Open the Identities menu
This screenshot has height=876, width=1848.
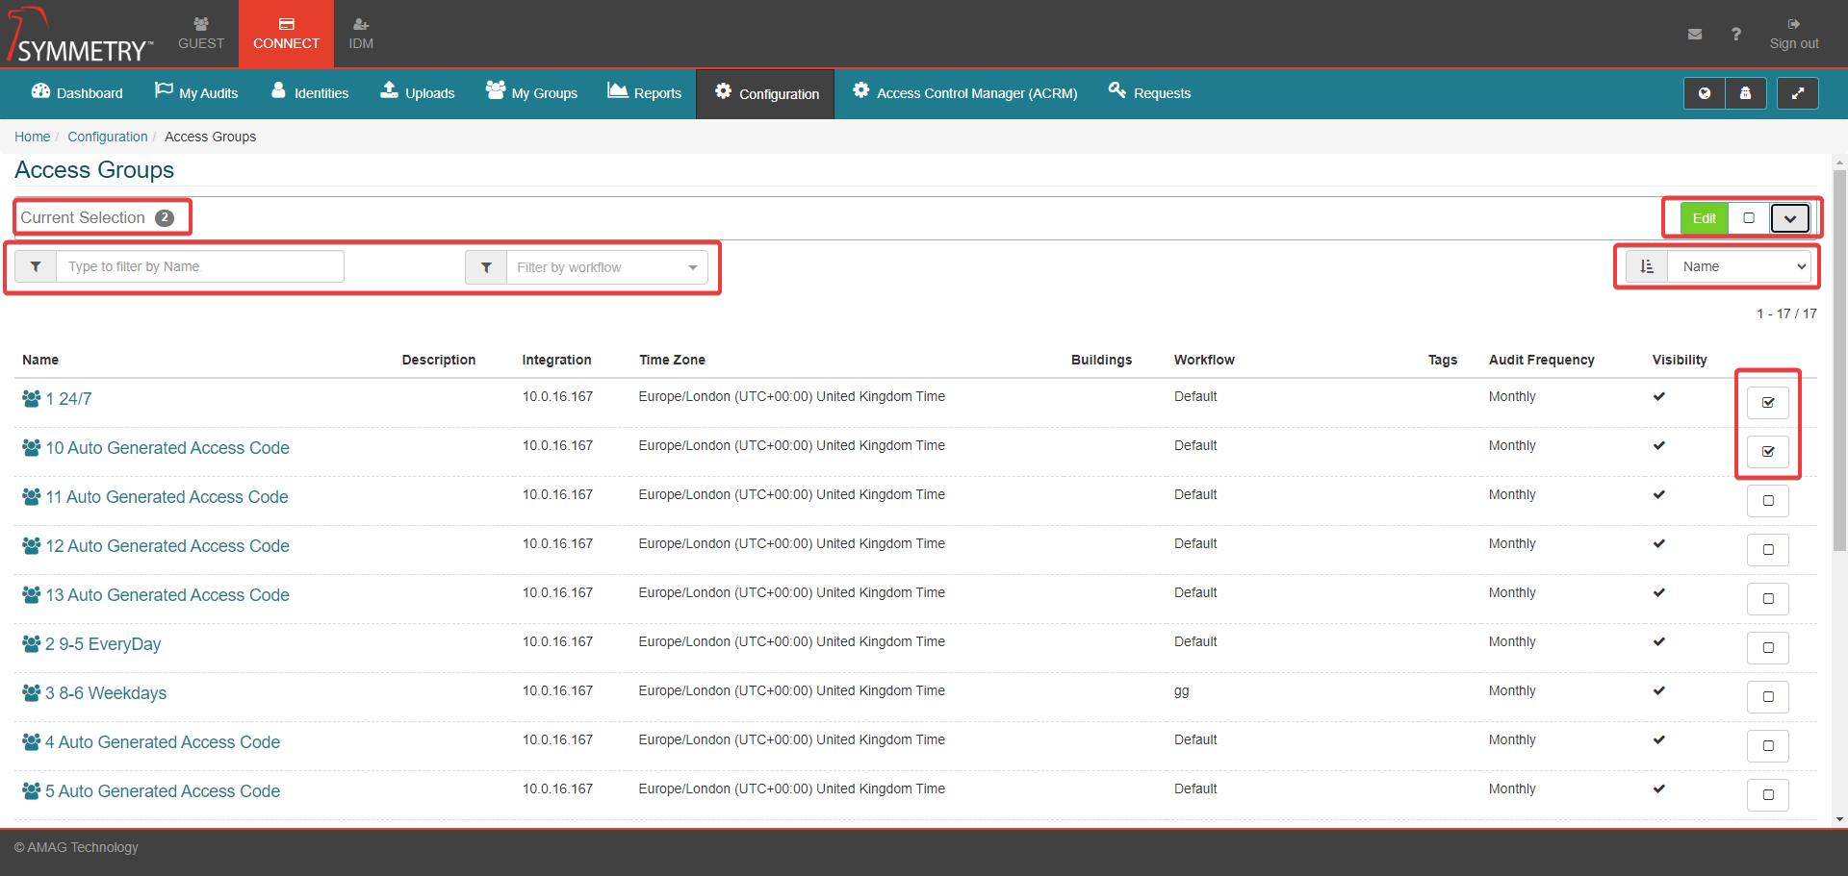(310, 93)
